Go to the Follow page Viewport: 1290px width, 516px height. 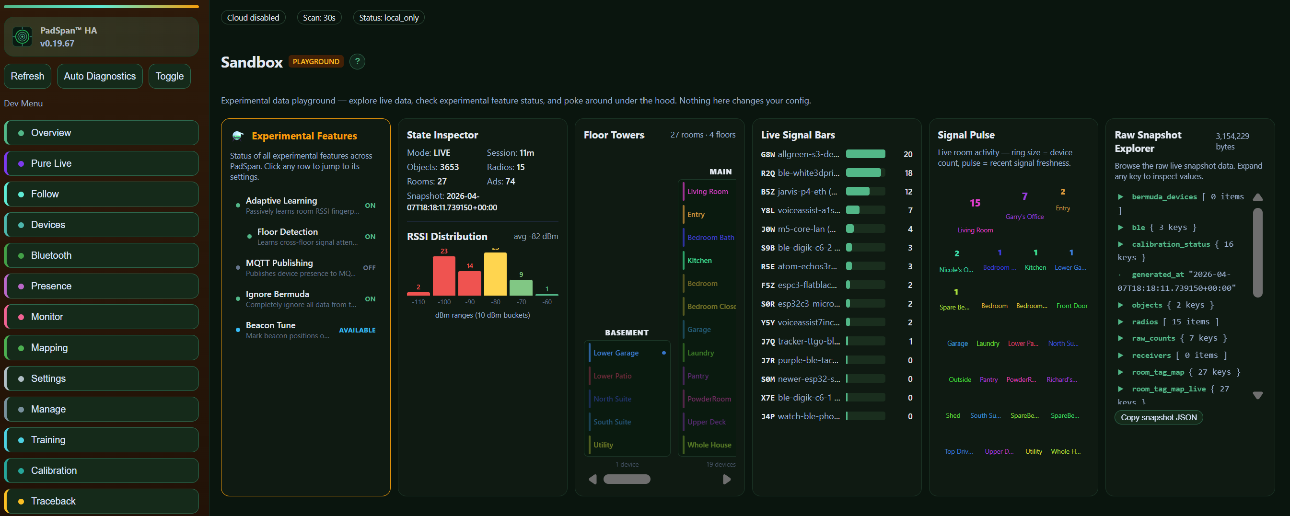coord(102,194)
